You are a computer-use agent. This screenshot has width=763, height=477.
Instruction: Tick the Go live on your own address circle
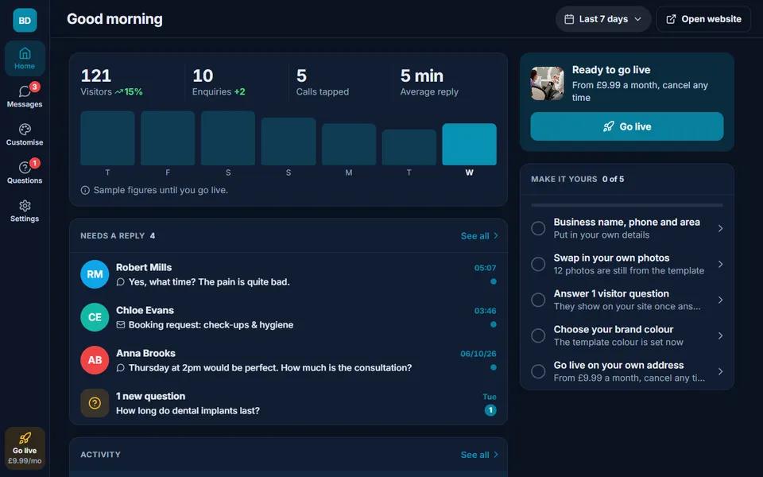coord(538,371)
